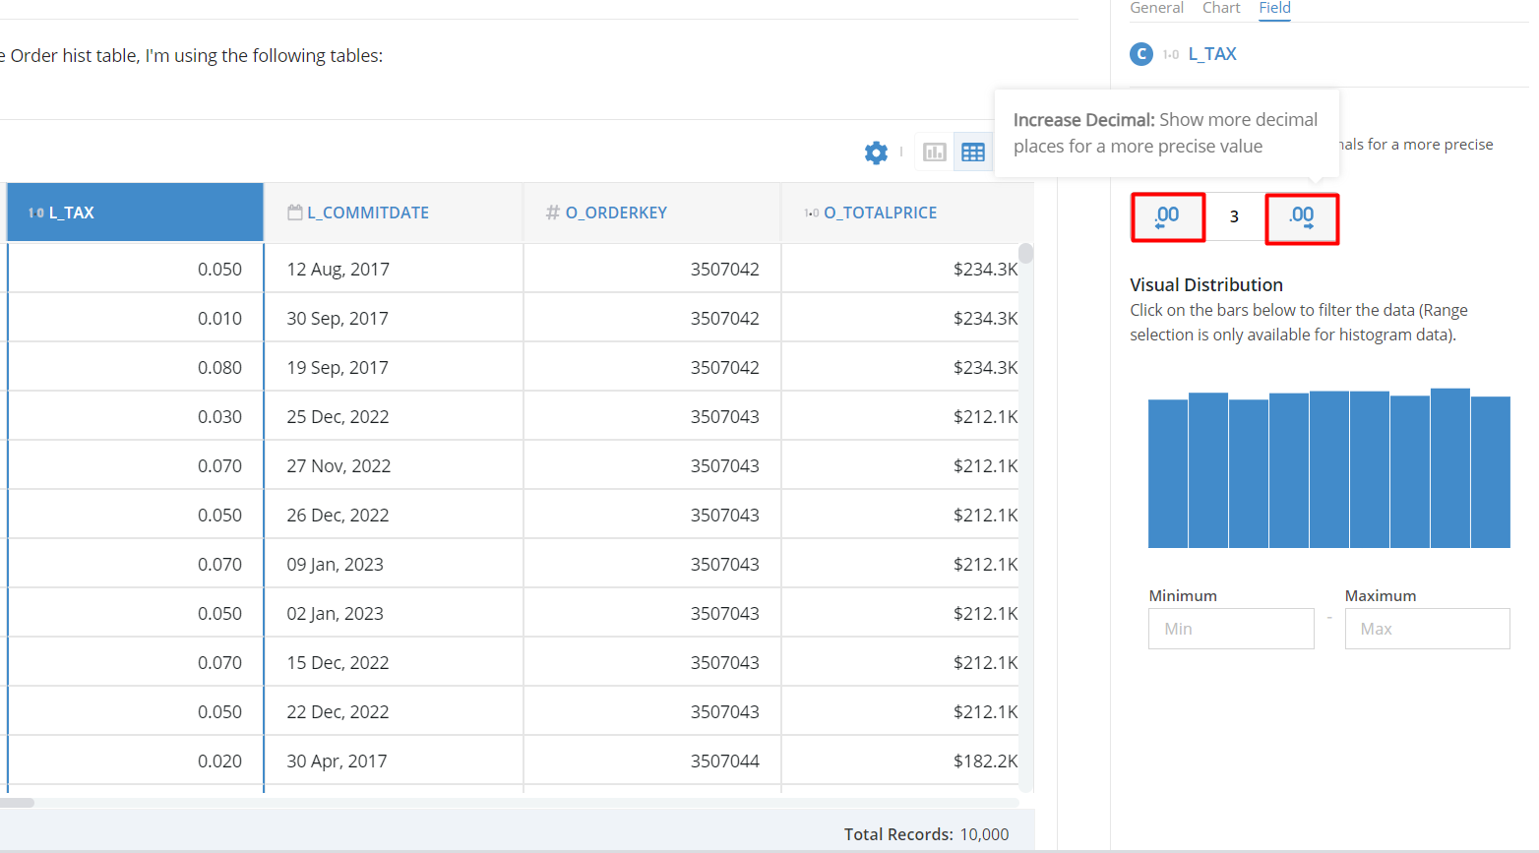
Task: Click the Decrease Decimal button
Action: tap(1167, 216)
